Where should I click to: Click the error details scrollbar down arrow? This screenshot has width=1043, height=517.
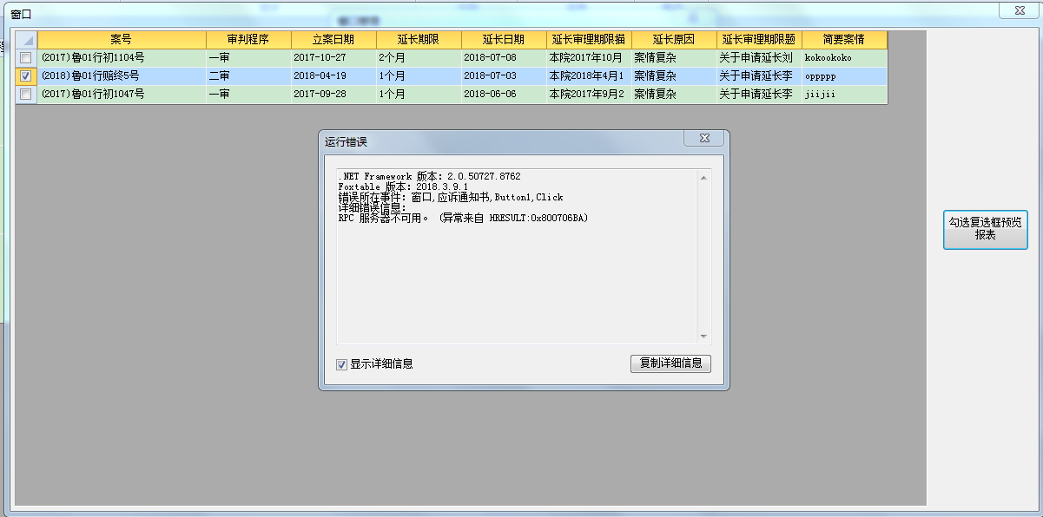point(703,337)
